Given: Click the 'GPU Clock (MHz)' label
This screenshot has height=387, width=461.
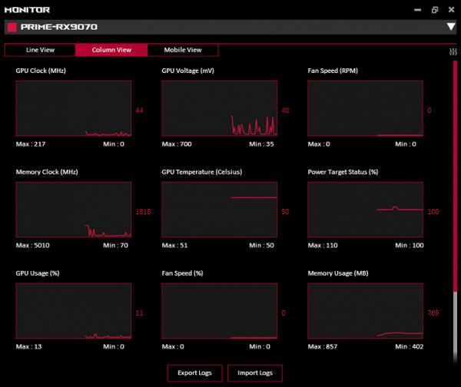Looking at the screenshot, I should [41, 71].
